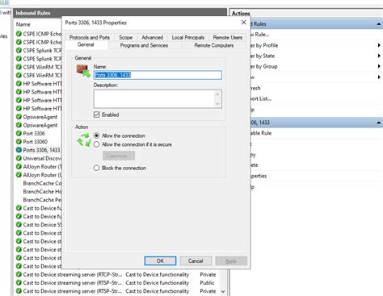Select Universal Discovery rule row
383x296 pixels.
tap(42, 158)
